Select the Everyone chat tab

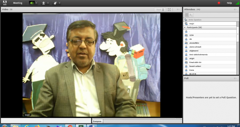(x=97, y=121)
